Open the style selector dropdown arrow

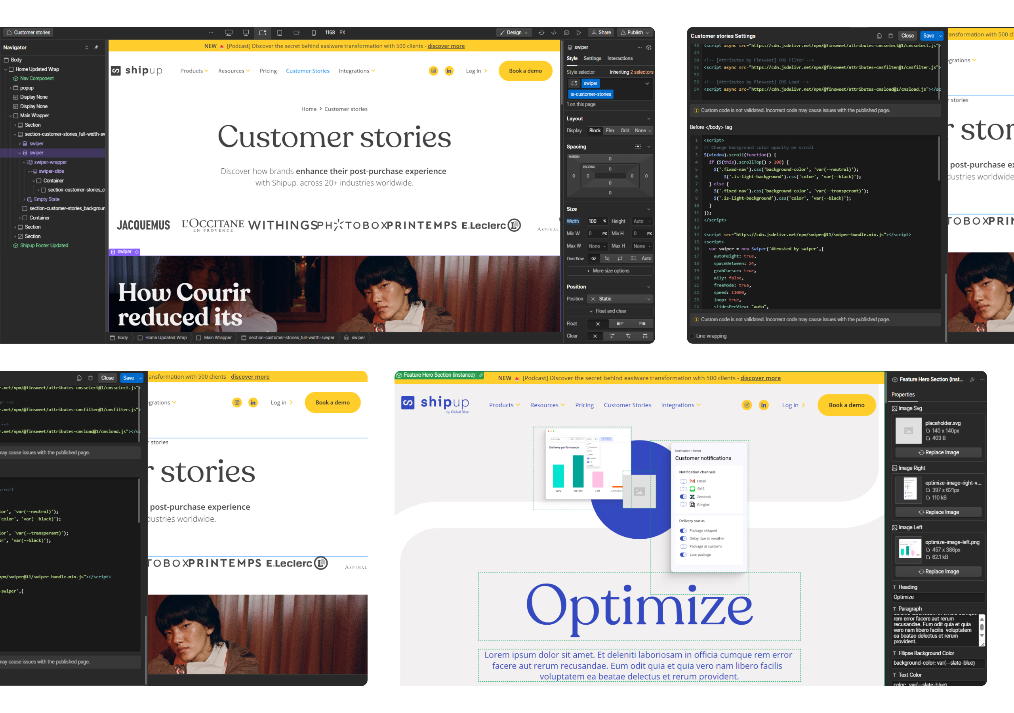coord(647,84)
